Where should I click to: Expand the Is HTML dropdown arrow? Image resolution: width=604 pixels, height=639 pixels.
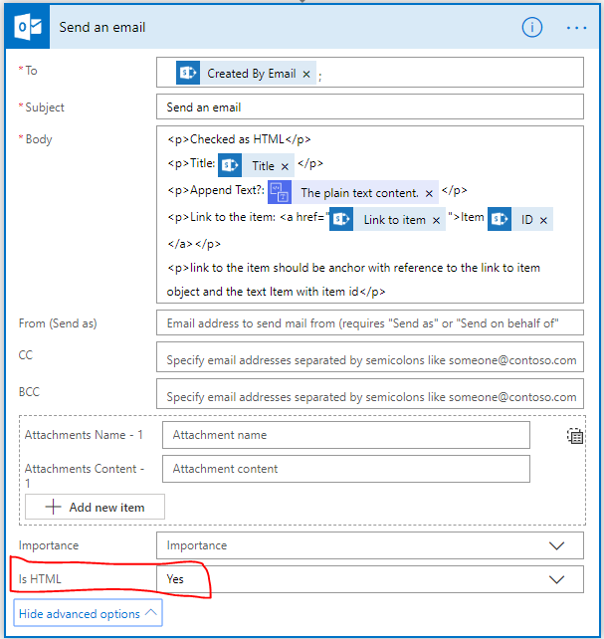pyautogui.click(x=556, y=579)
